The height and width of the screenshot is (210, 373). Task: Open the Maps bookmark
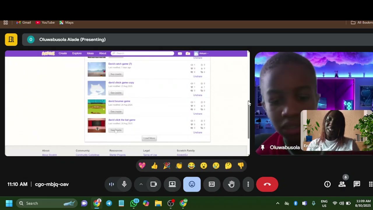point(66,22)
